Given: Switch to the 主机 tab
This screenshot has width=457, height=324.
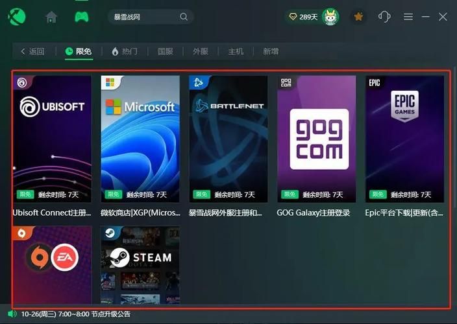Looking at the screenshot, I should [x=236, y=51].
